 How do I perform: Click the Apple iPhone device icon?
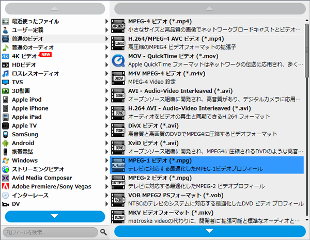click(6, 108)
